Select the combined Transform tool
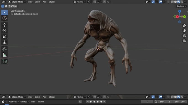Image resolution: width=188 pixels, height=105 pixels. coord(4,42)
